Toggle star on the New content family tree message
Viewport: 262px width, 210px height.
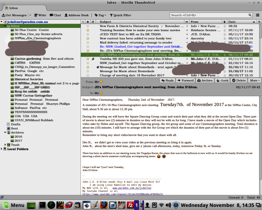coord(88,38)
